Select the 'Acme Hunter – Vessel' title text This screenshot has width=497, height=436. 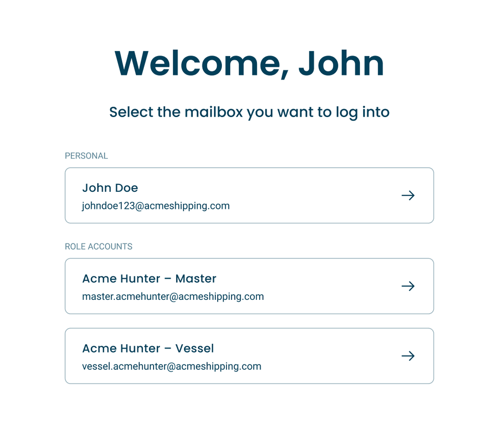pos(148,349)
